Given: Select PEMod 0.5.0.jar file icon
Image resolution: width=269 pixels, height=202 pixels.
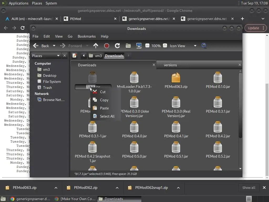Looking at the screenshot, I should pos(134,147).
